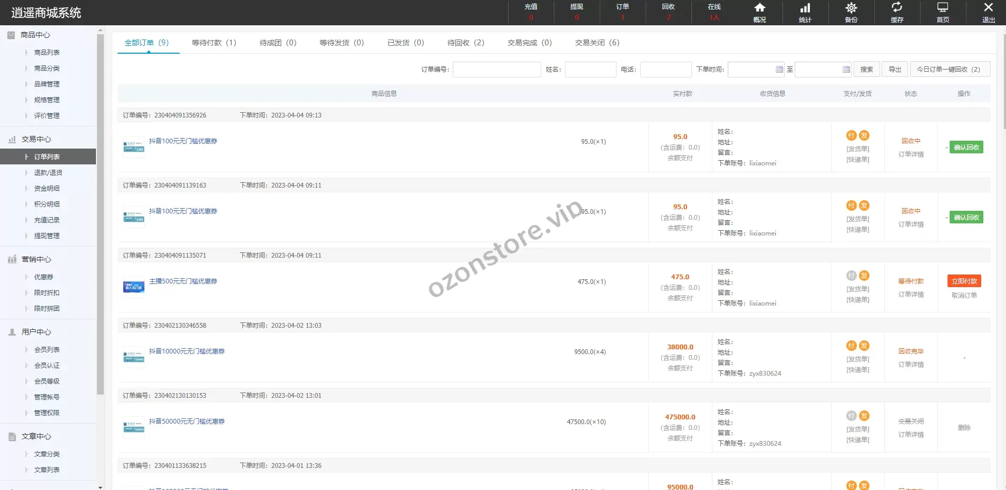The height and width of the screenshot is (490, 1006).
Task: Open the 首页 monitor icon
Action: [x=943, y=8]
